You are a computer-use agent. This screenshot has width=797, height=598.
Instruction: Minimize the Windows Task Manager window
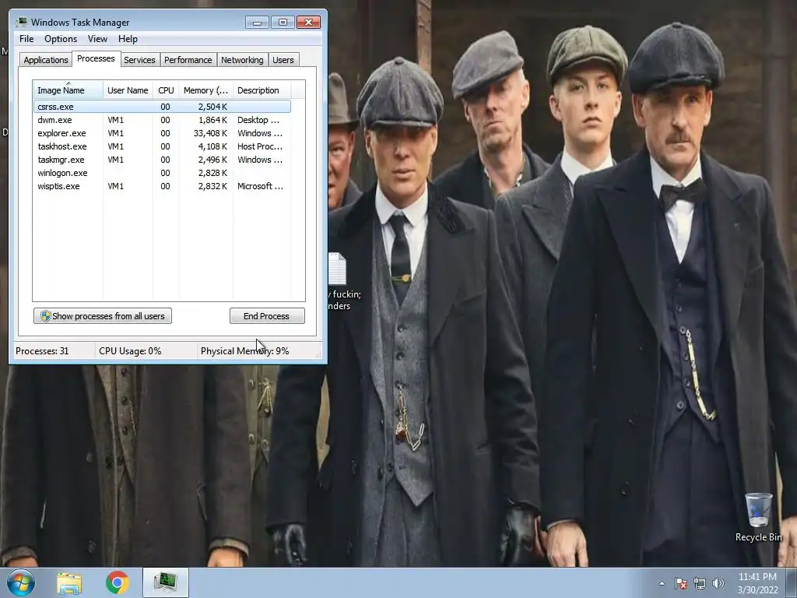(x=257, y=23)
